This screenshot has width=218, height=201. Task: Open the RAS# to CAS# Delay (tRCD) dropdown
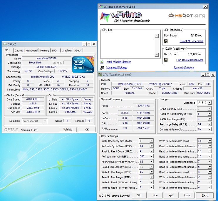click(209, 114)
